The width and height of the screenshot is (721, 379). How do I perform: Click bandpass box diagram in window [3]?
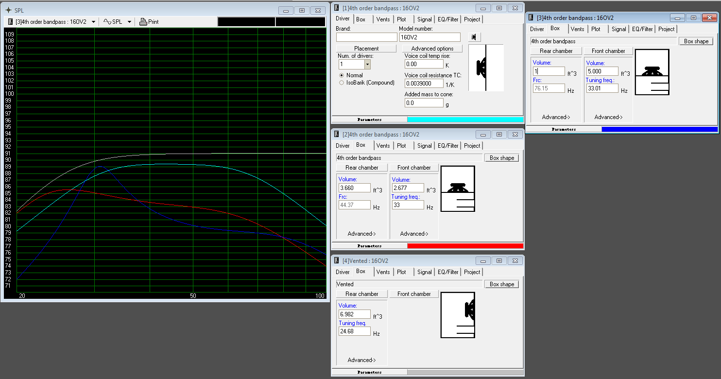(x=652, y=72)
